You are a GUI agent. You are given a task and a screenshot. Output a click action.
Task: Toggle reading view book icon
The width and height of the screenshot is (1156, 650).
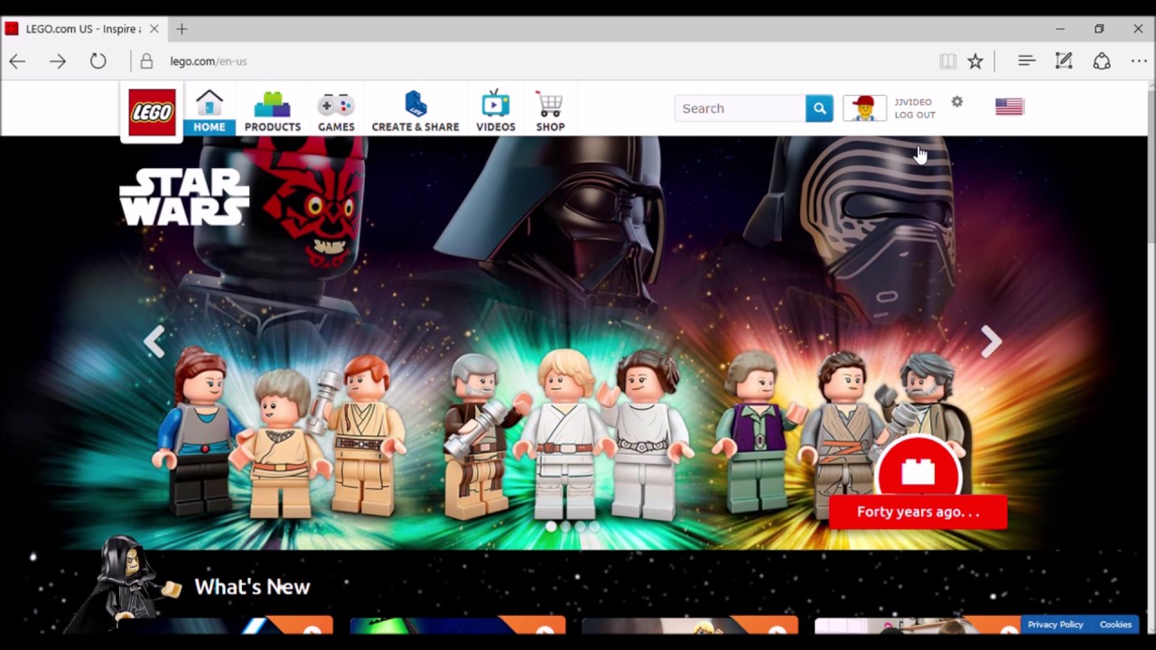click(947, 61)
